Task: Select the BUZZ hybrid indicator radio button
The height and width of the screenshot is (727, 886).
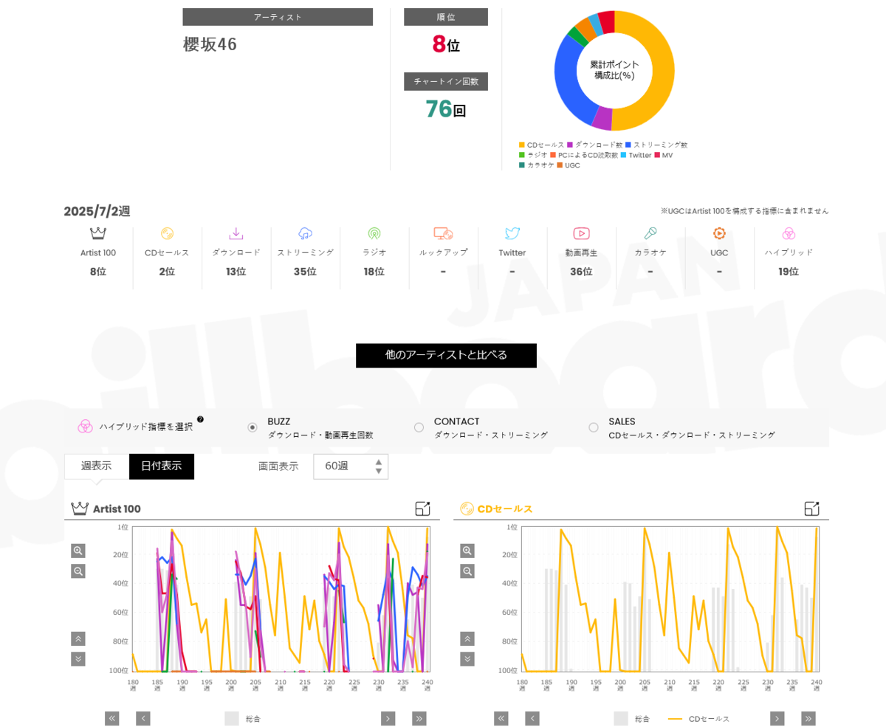Action: 253,427
